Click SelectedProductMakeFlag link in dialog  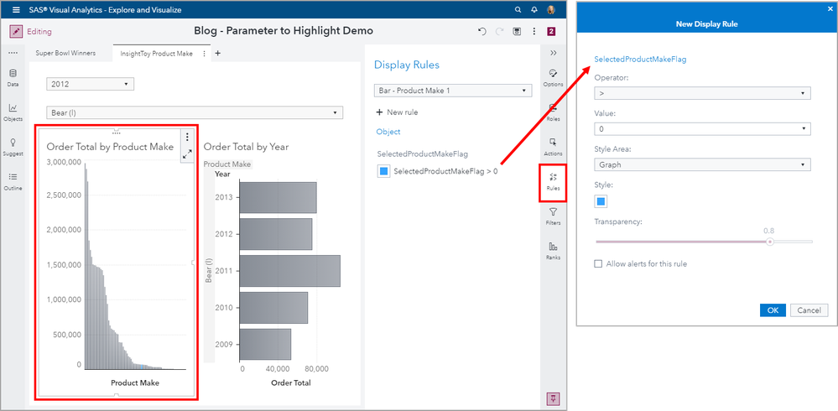click(x=640, y=60)
